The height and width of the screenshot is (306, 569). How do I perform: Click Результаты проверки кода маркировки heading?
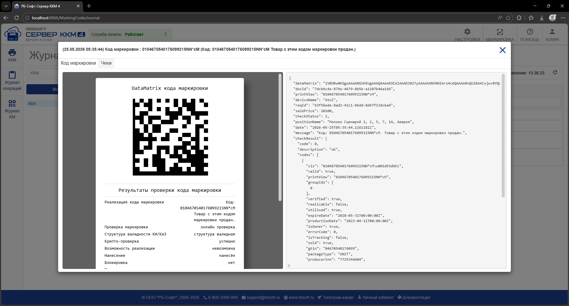[x=170, y=190]
